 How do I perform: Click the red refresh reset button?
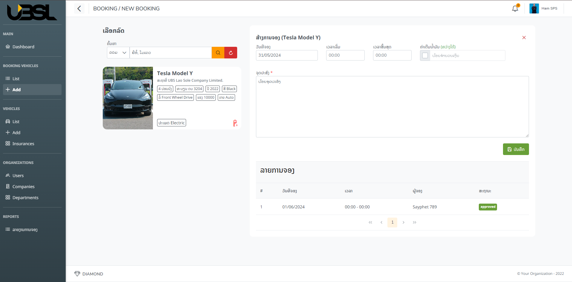231,53
